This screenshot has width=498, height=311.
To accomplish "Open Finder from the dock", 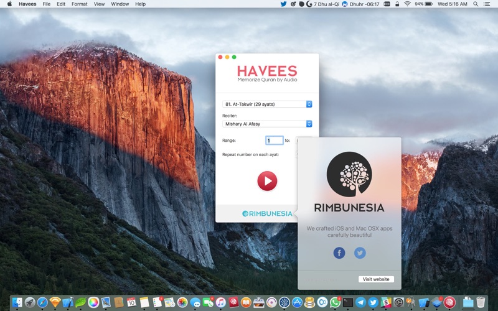I will pos(17,302).
